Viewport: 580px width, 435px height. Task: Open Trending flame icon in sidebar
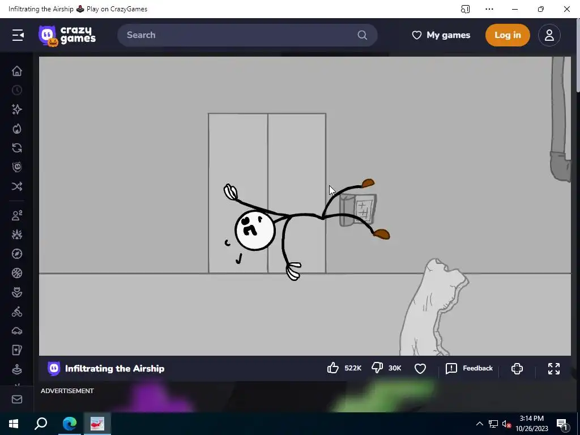tap(16, 129)
